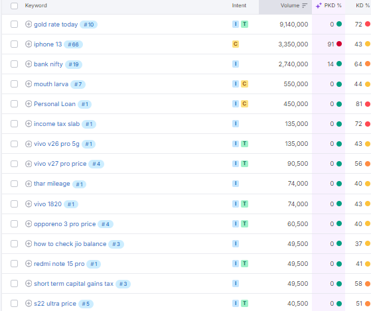Click Informational badge for short term capital gains tax
The image size is (371, 311).
pos(236,283)
